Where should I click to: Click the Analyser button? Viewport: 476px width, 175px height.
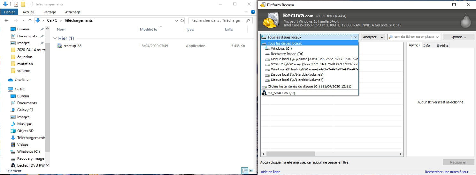coord(370,37)
